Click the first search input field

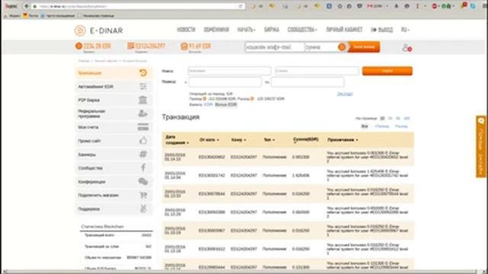[230, 71]
